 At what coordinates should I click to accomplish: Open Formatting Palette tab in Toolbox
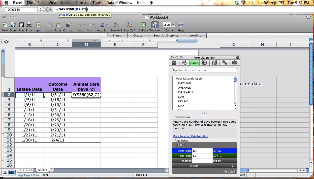(174, 63)
